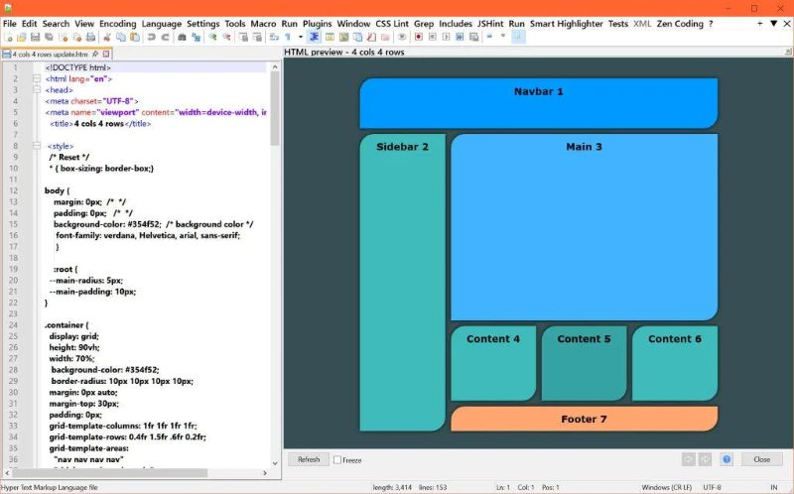This screenshot has width=794, height=494.
Task: Click the Start Recording macro icon
Action: [419, 37]
